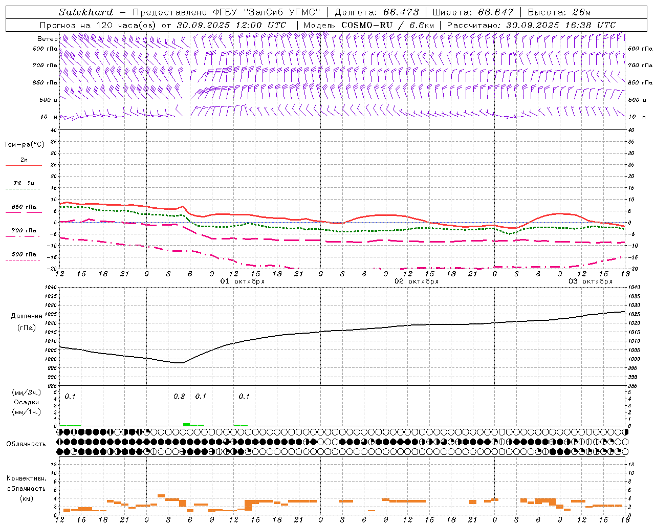Click the '850 гПа' temperature legend entry
This screenshot has width=655, height=524.
(24, 207)
